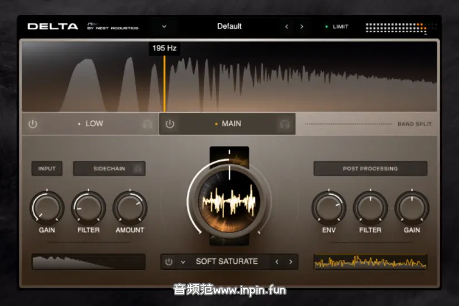Open the Default preset name
The width and height of the screenshot is (459, 306).
(229, 26)
